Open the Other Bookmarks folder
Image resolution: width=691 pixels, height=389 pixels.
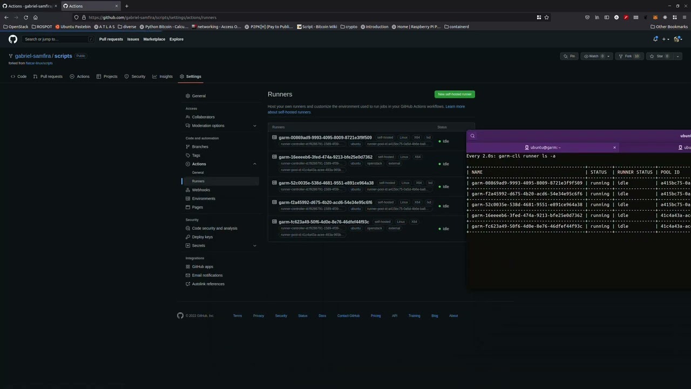(x=669, y=26)
